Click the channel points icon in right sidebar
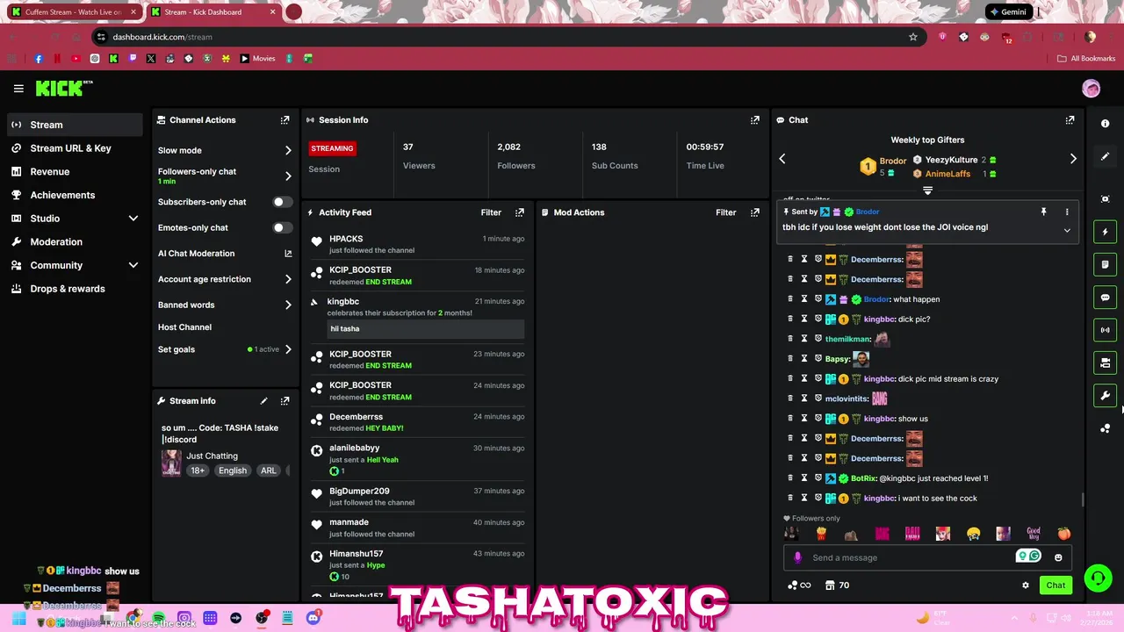The width and height of the screenshot is (1124, 632). point(1106,428)
